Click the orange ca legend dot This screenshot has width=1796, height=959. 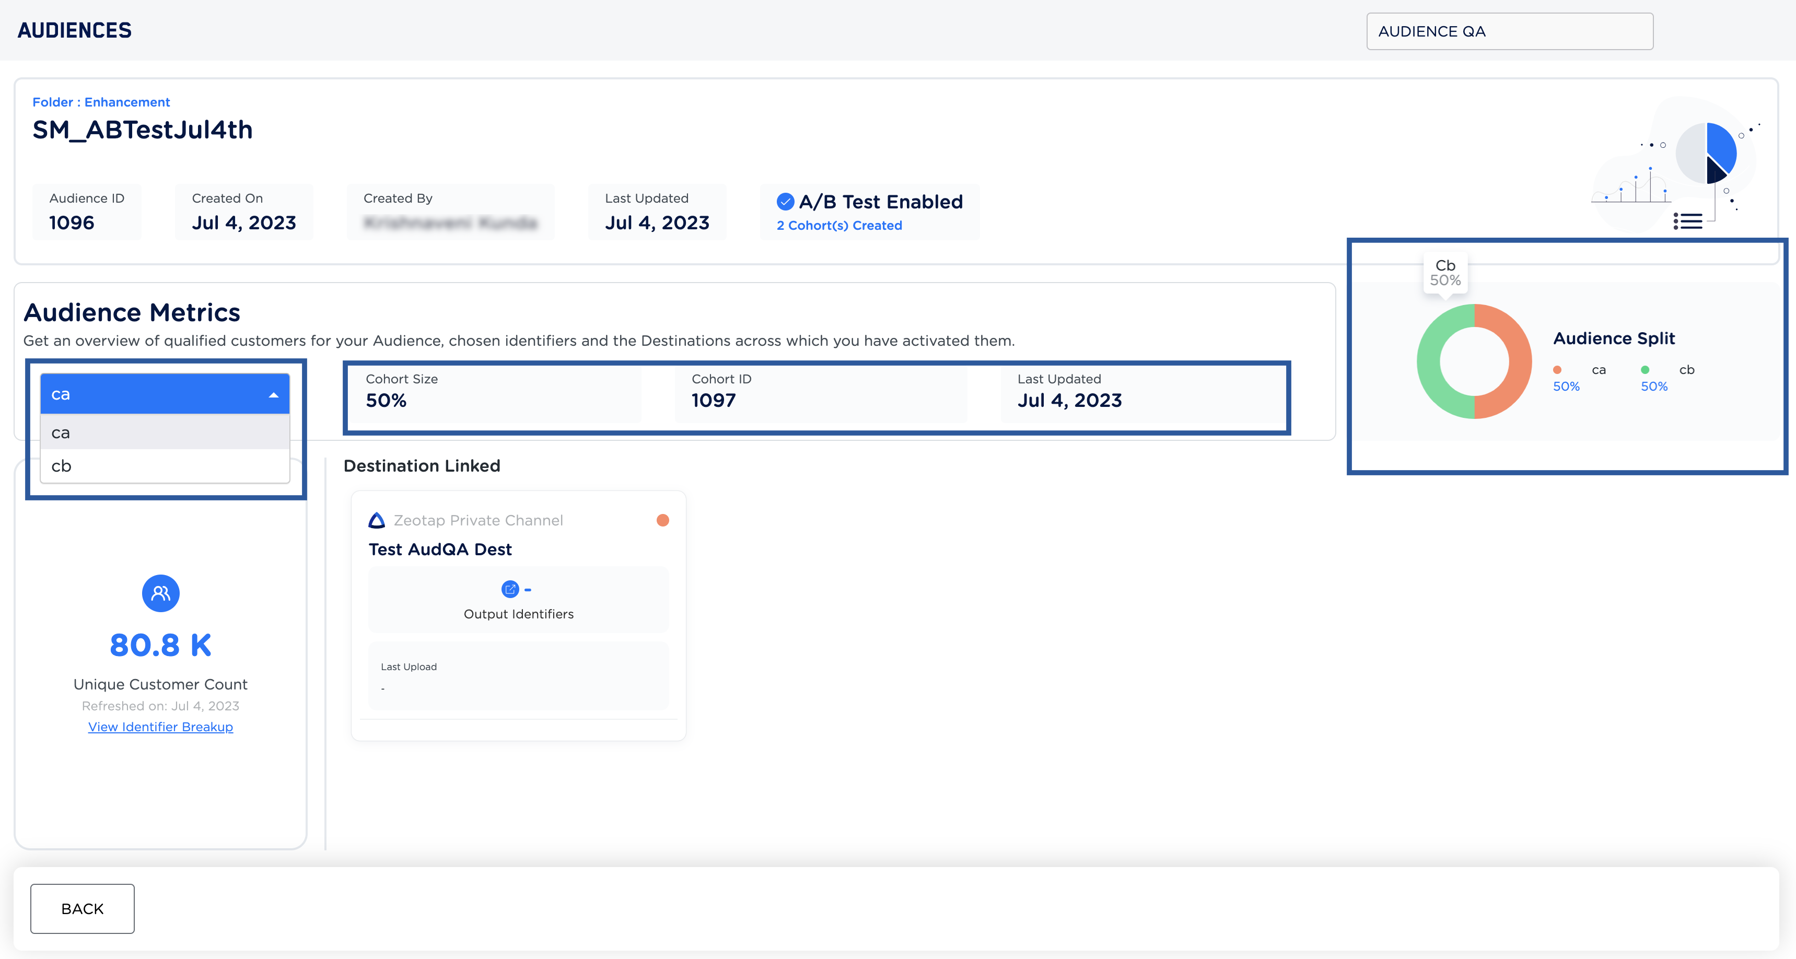(x=1557, y=370)
